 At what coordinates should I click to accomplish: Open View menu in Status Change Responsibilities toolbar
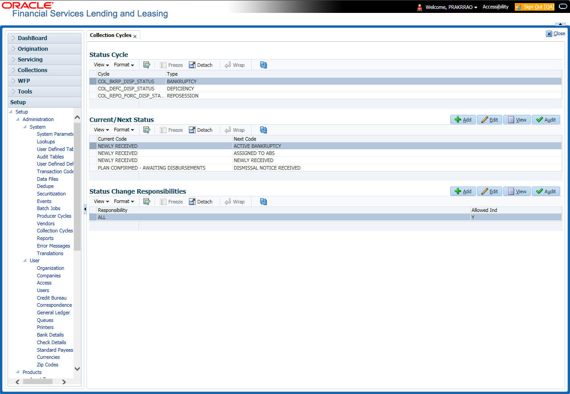pyautogui.click(x=101, y=202)
